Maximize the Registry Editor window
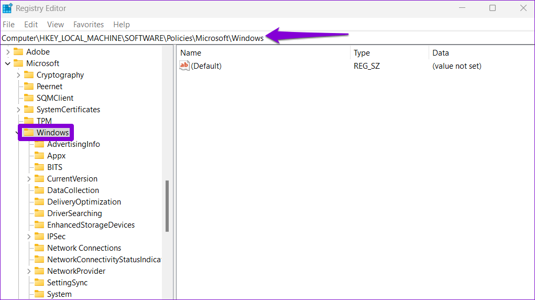The width and height of the screenshot is (535, 300). [x=493, y=8]
